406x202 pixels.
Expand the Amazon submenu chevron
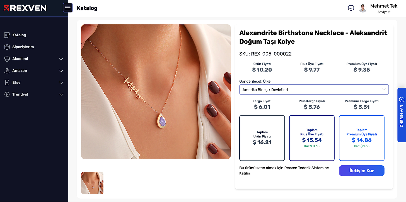point(61,71)
